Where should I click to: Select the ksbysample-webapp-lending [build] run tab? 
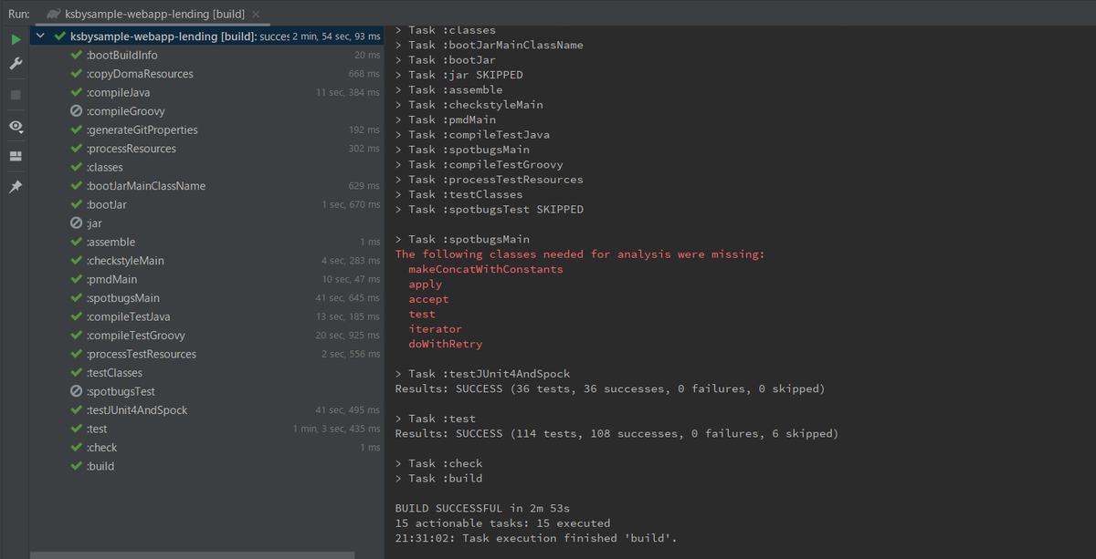tap(153, 15)
